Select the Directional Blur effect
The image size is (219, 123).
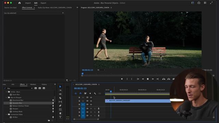click(18, 100)
